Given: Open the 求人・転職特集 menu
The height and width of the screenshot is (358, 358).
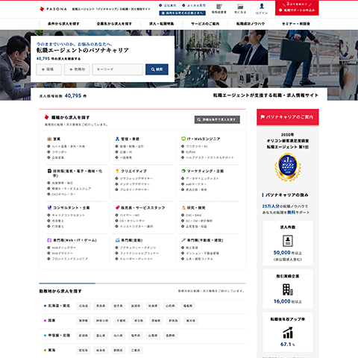Looking at the screenshot, I should click(162, 24).
